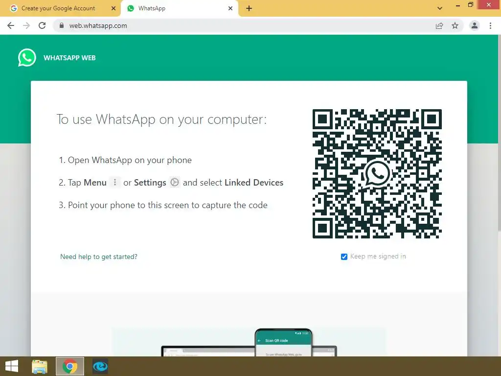
Task: Click the WhatsApp QR code
Action: pos(377,174)
